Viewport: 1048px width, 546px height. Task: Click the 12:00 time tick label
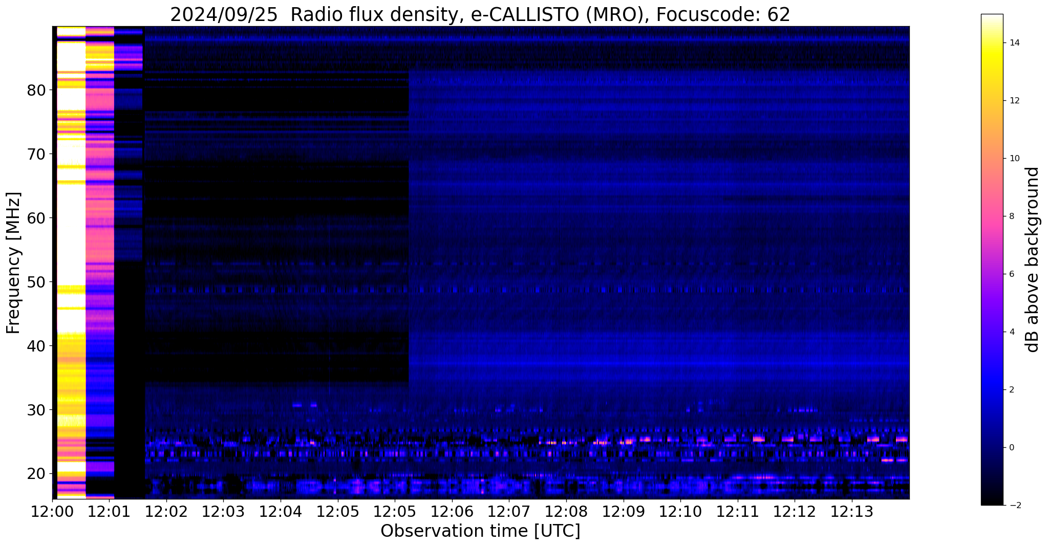click(x=52, y=511)
